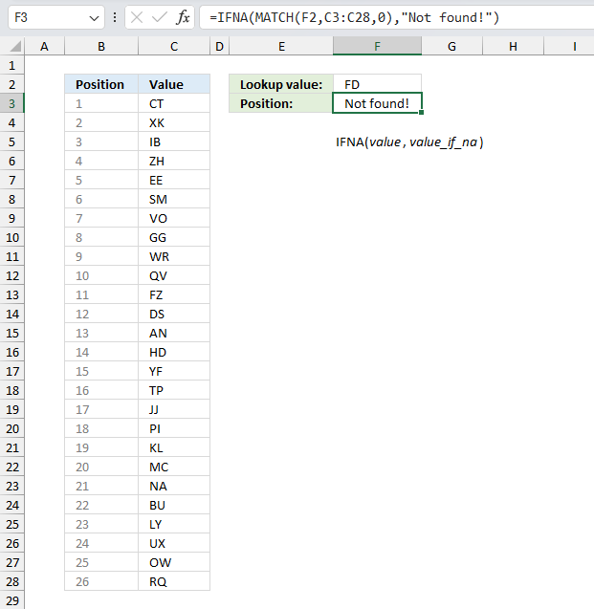Screen dimensions: 594x609
Task: Click the cell containing OW
Action: [x=174, y=562]
